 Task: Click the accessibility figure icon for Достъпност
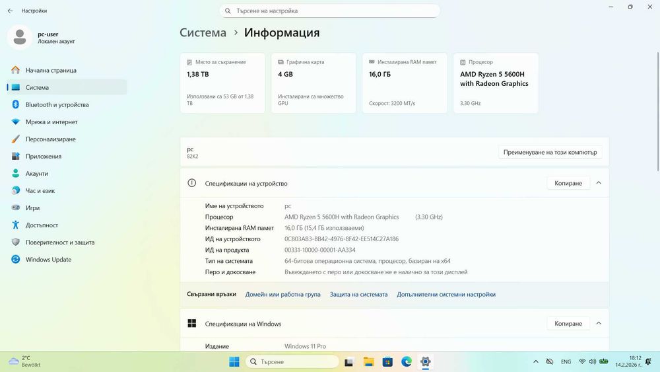tap(16, 225)
